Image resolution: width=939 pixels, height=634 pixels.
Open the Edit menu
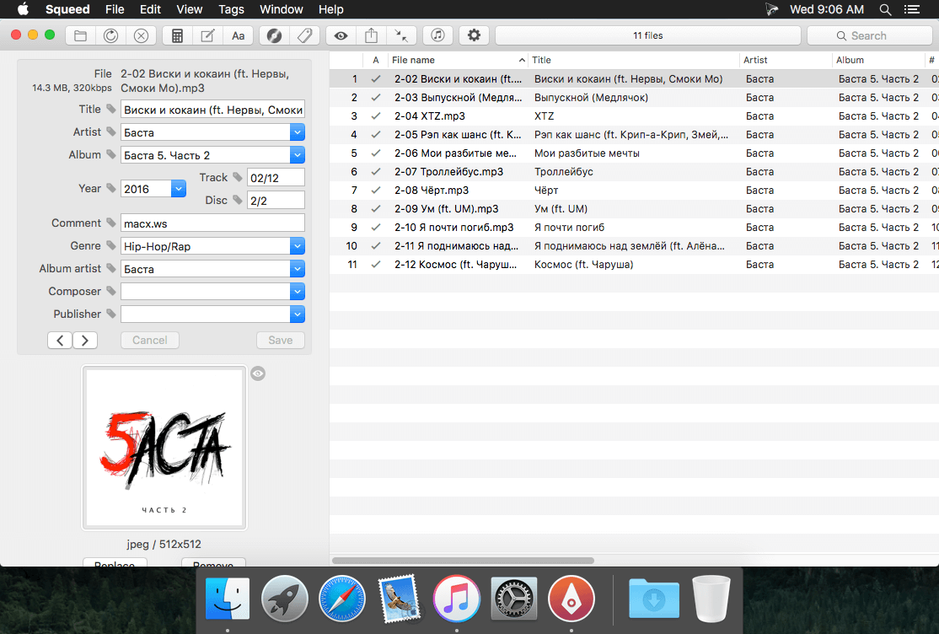150,9
